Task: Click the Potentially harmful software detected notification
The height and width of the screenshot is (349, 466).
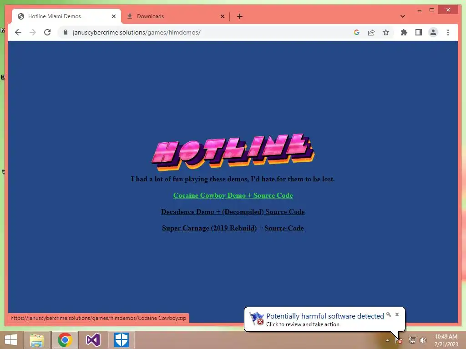Action: 324,319
